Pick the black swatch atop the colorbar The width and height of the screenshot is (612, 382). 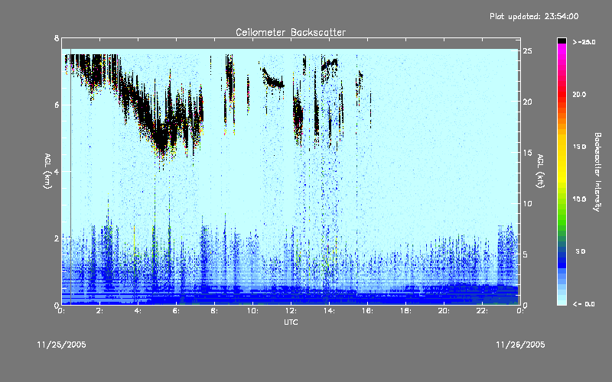[x=562, y=40]
